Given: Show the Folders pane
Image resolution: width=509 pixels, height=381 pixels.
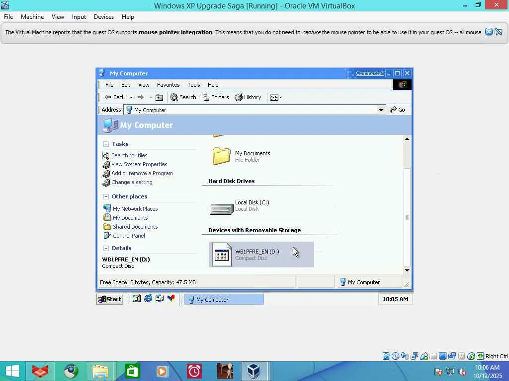Looking at the screenshot, I should pyautogui.click(x=215, y=97).
